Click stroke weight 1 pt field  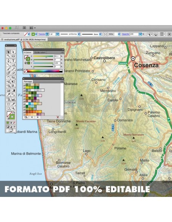52,34
